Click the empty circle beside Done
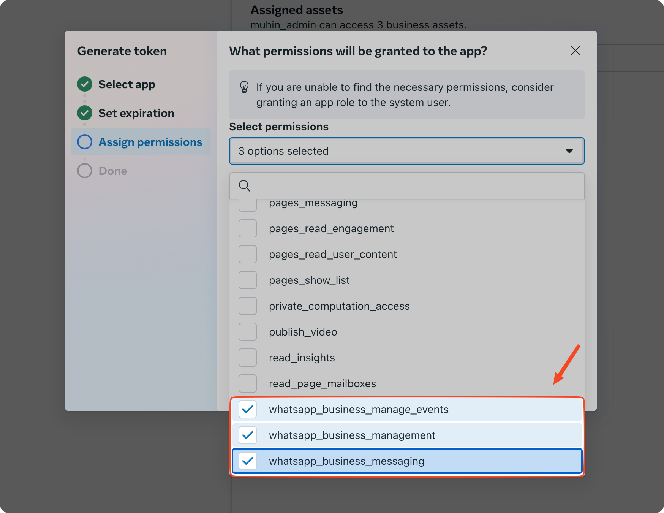 point(85,171)
